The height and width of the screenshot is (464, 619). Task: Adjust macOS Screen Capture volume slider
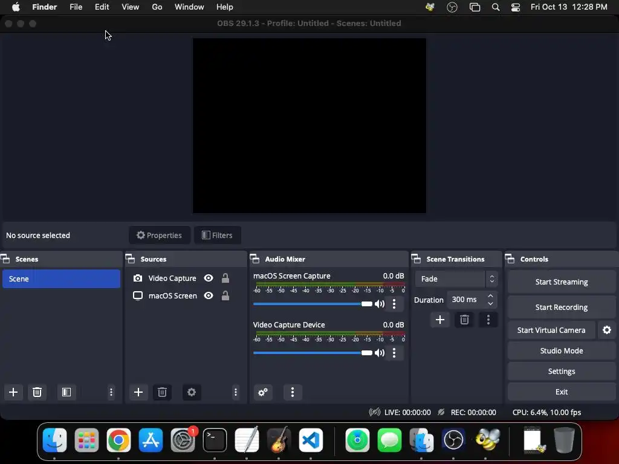[x=313, y=304]
